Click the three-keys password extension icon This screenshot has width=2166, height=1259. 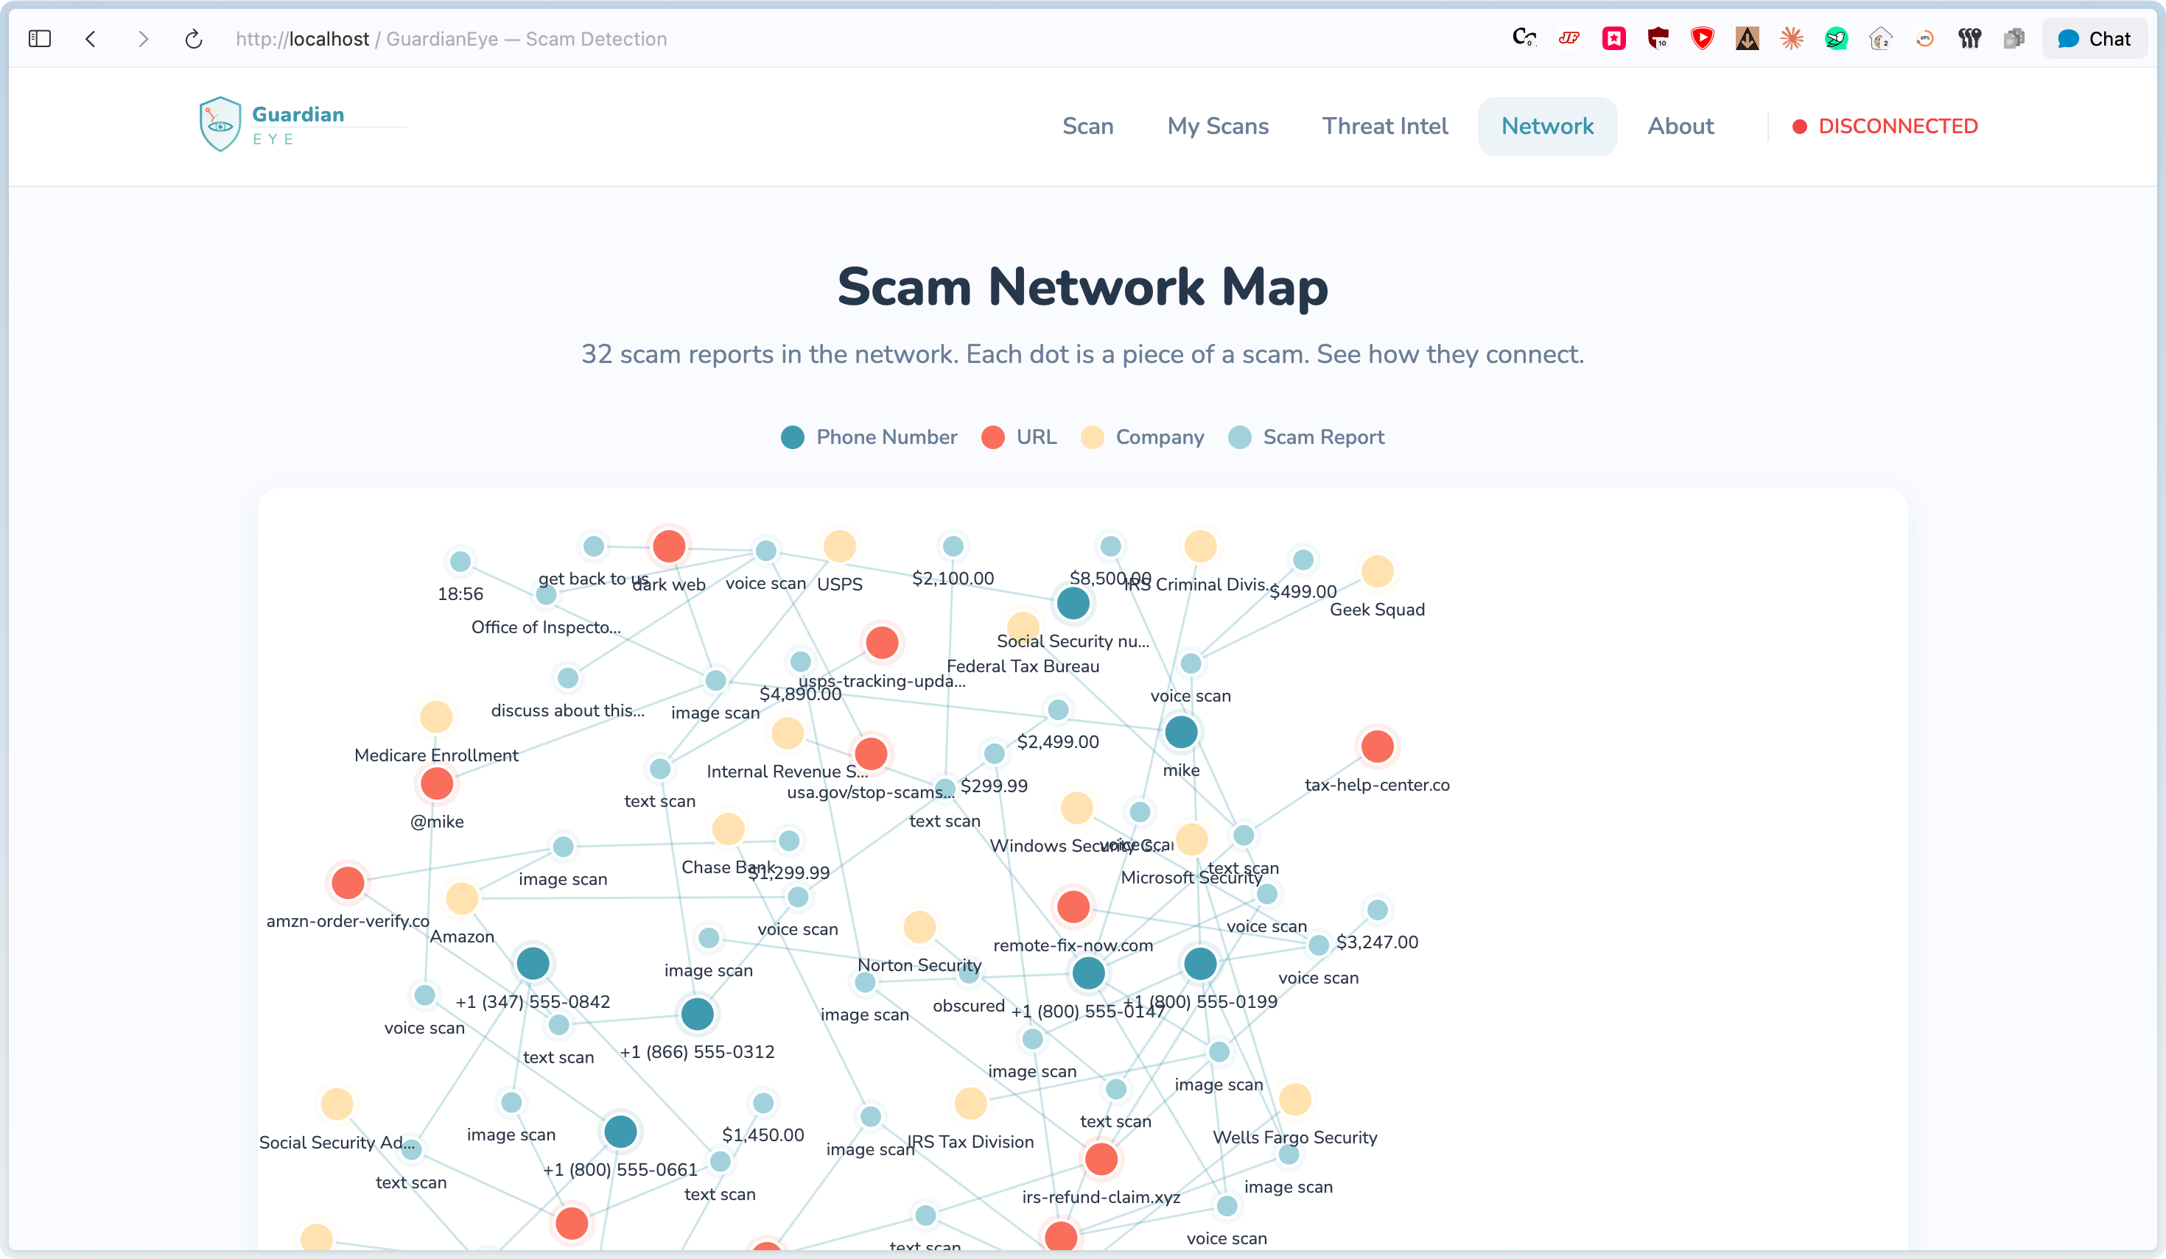1969,38
